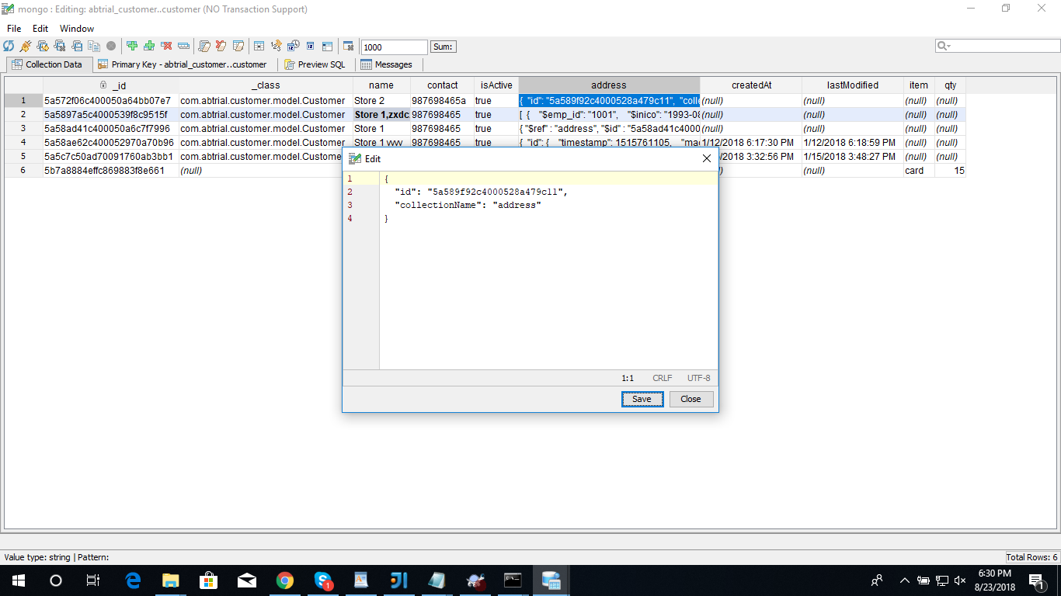1061x596 pixels.
Task: Click the gray stop circle toolbar icon
Action: tap(111, 47)
